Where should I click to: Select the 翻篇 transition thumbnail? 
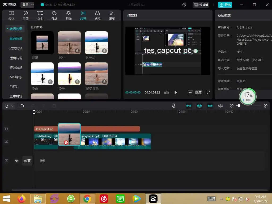tap(42, 43)
